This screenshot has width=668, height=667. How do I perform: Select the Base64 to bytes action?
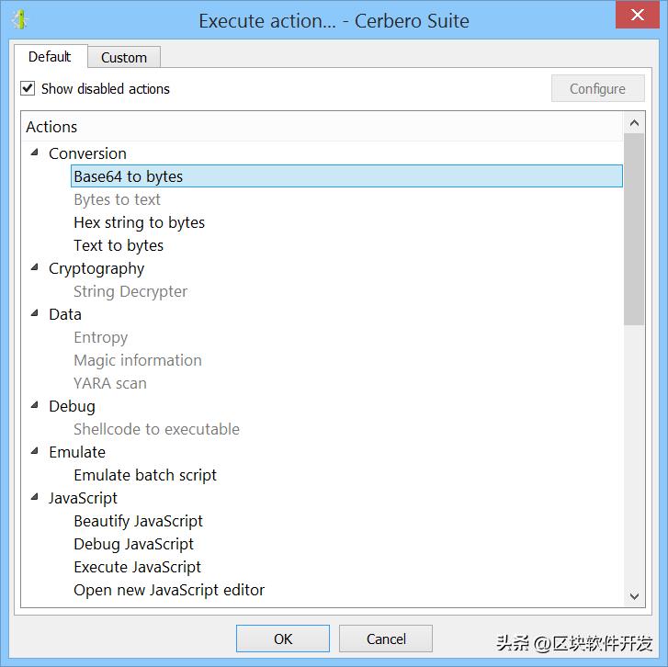(346, 176)
